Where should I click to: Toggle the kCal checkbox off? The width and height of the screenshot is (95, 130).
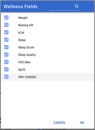point(6,32)
